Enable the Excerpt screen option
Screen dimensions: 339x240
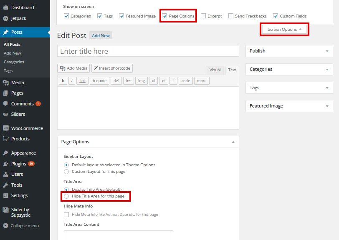pyautogui.click(x=203, y=16)
